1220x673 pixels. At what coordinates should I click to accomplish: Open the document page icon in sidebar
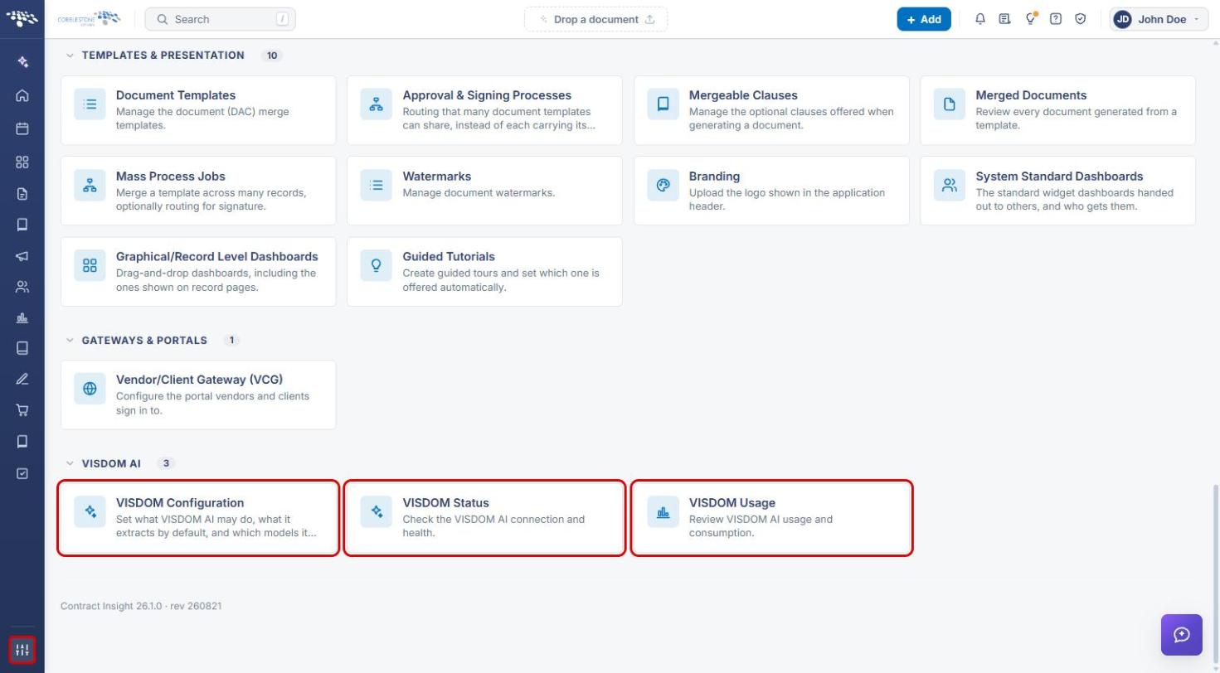click(22, 194)
